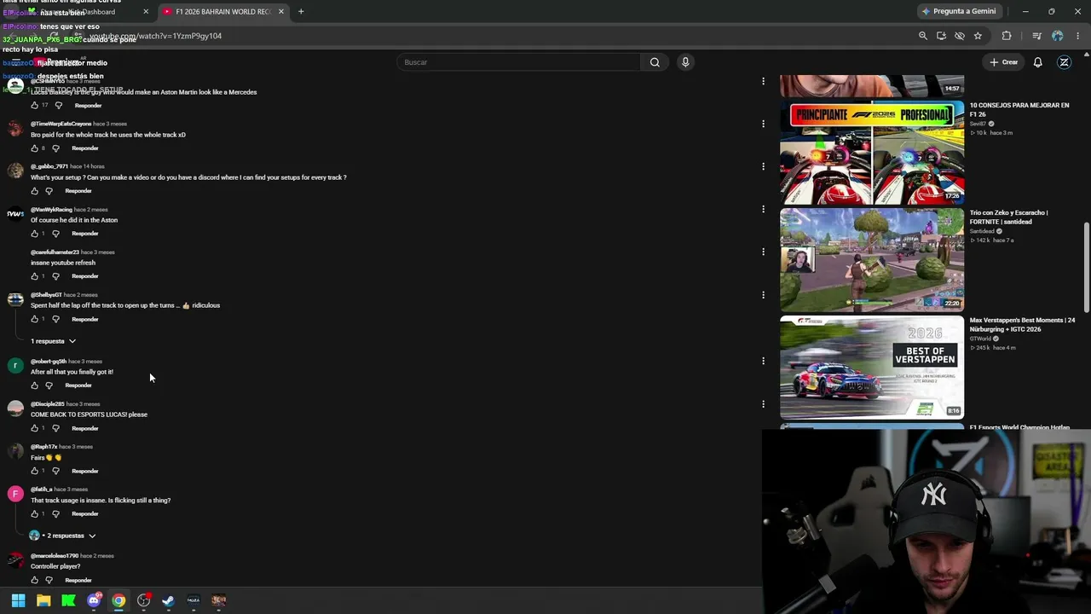This screenshot has width=1091, height=614.
Task: Open YouTube notifications bell
Action: tap(1037, 62)
